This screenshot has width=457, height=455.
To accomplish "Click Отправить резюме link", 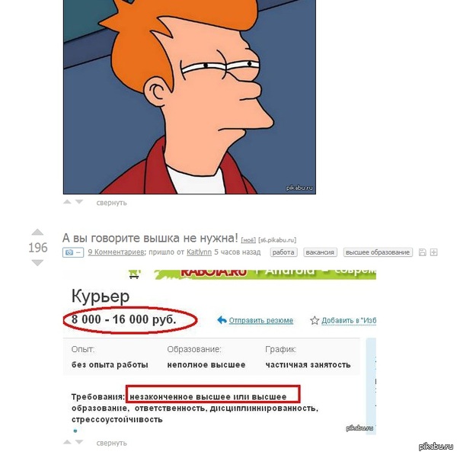I will [260, 321].
